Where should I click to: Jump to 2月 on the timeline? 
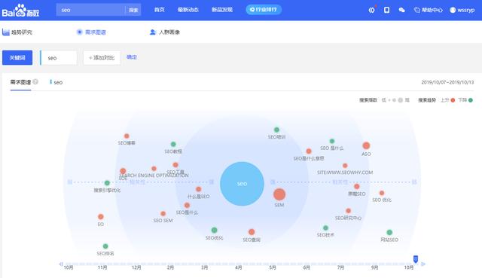tap(170, 267)
